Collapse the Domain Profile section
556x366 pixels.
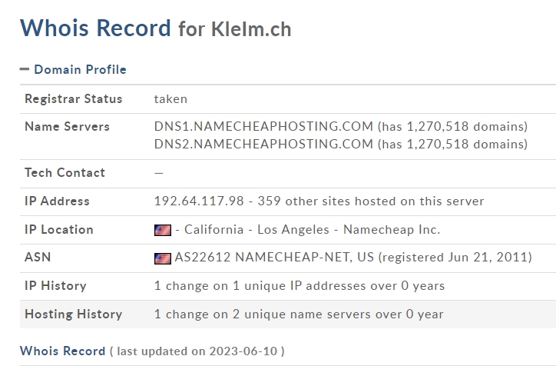(25, 69)
